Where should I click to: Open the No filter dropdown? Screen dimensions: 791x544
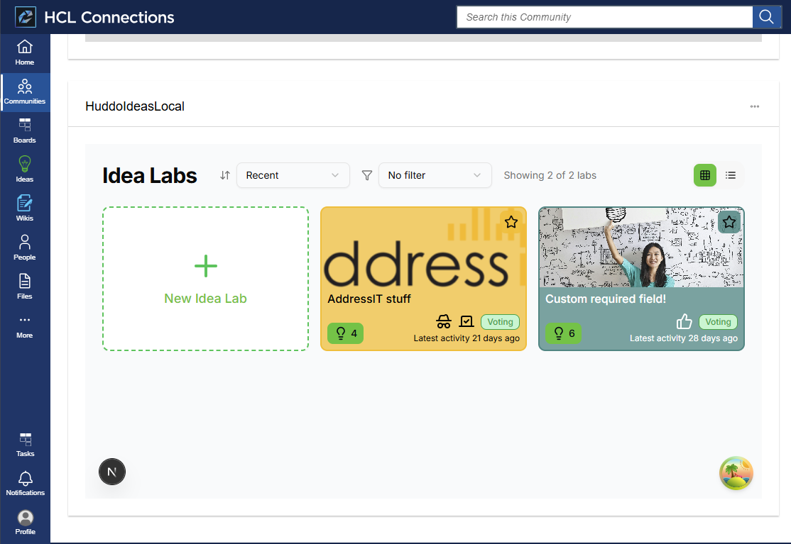coord(435,175)
